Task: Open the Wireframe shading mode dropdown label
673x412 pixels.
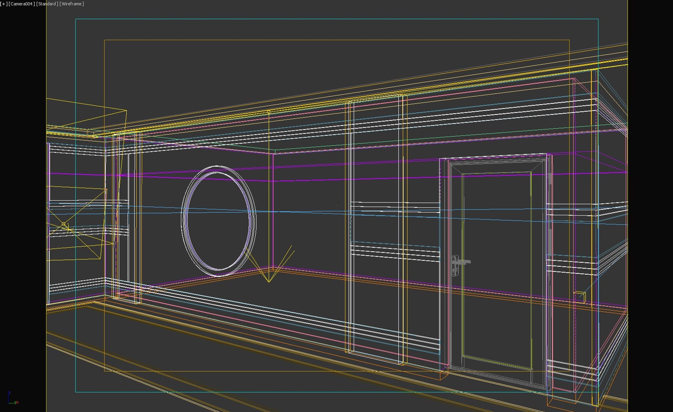Action: (x=72, y=4)
